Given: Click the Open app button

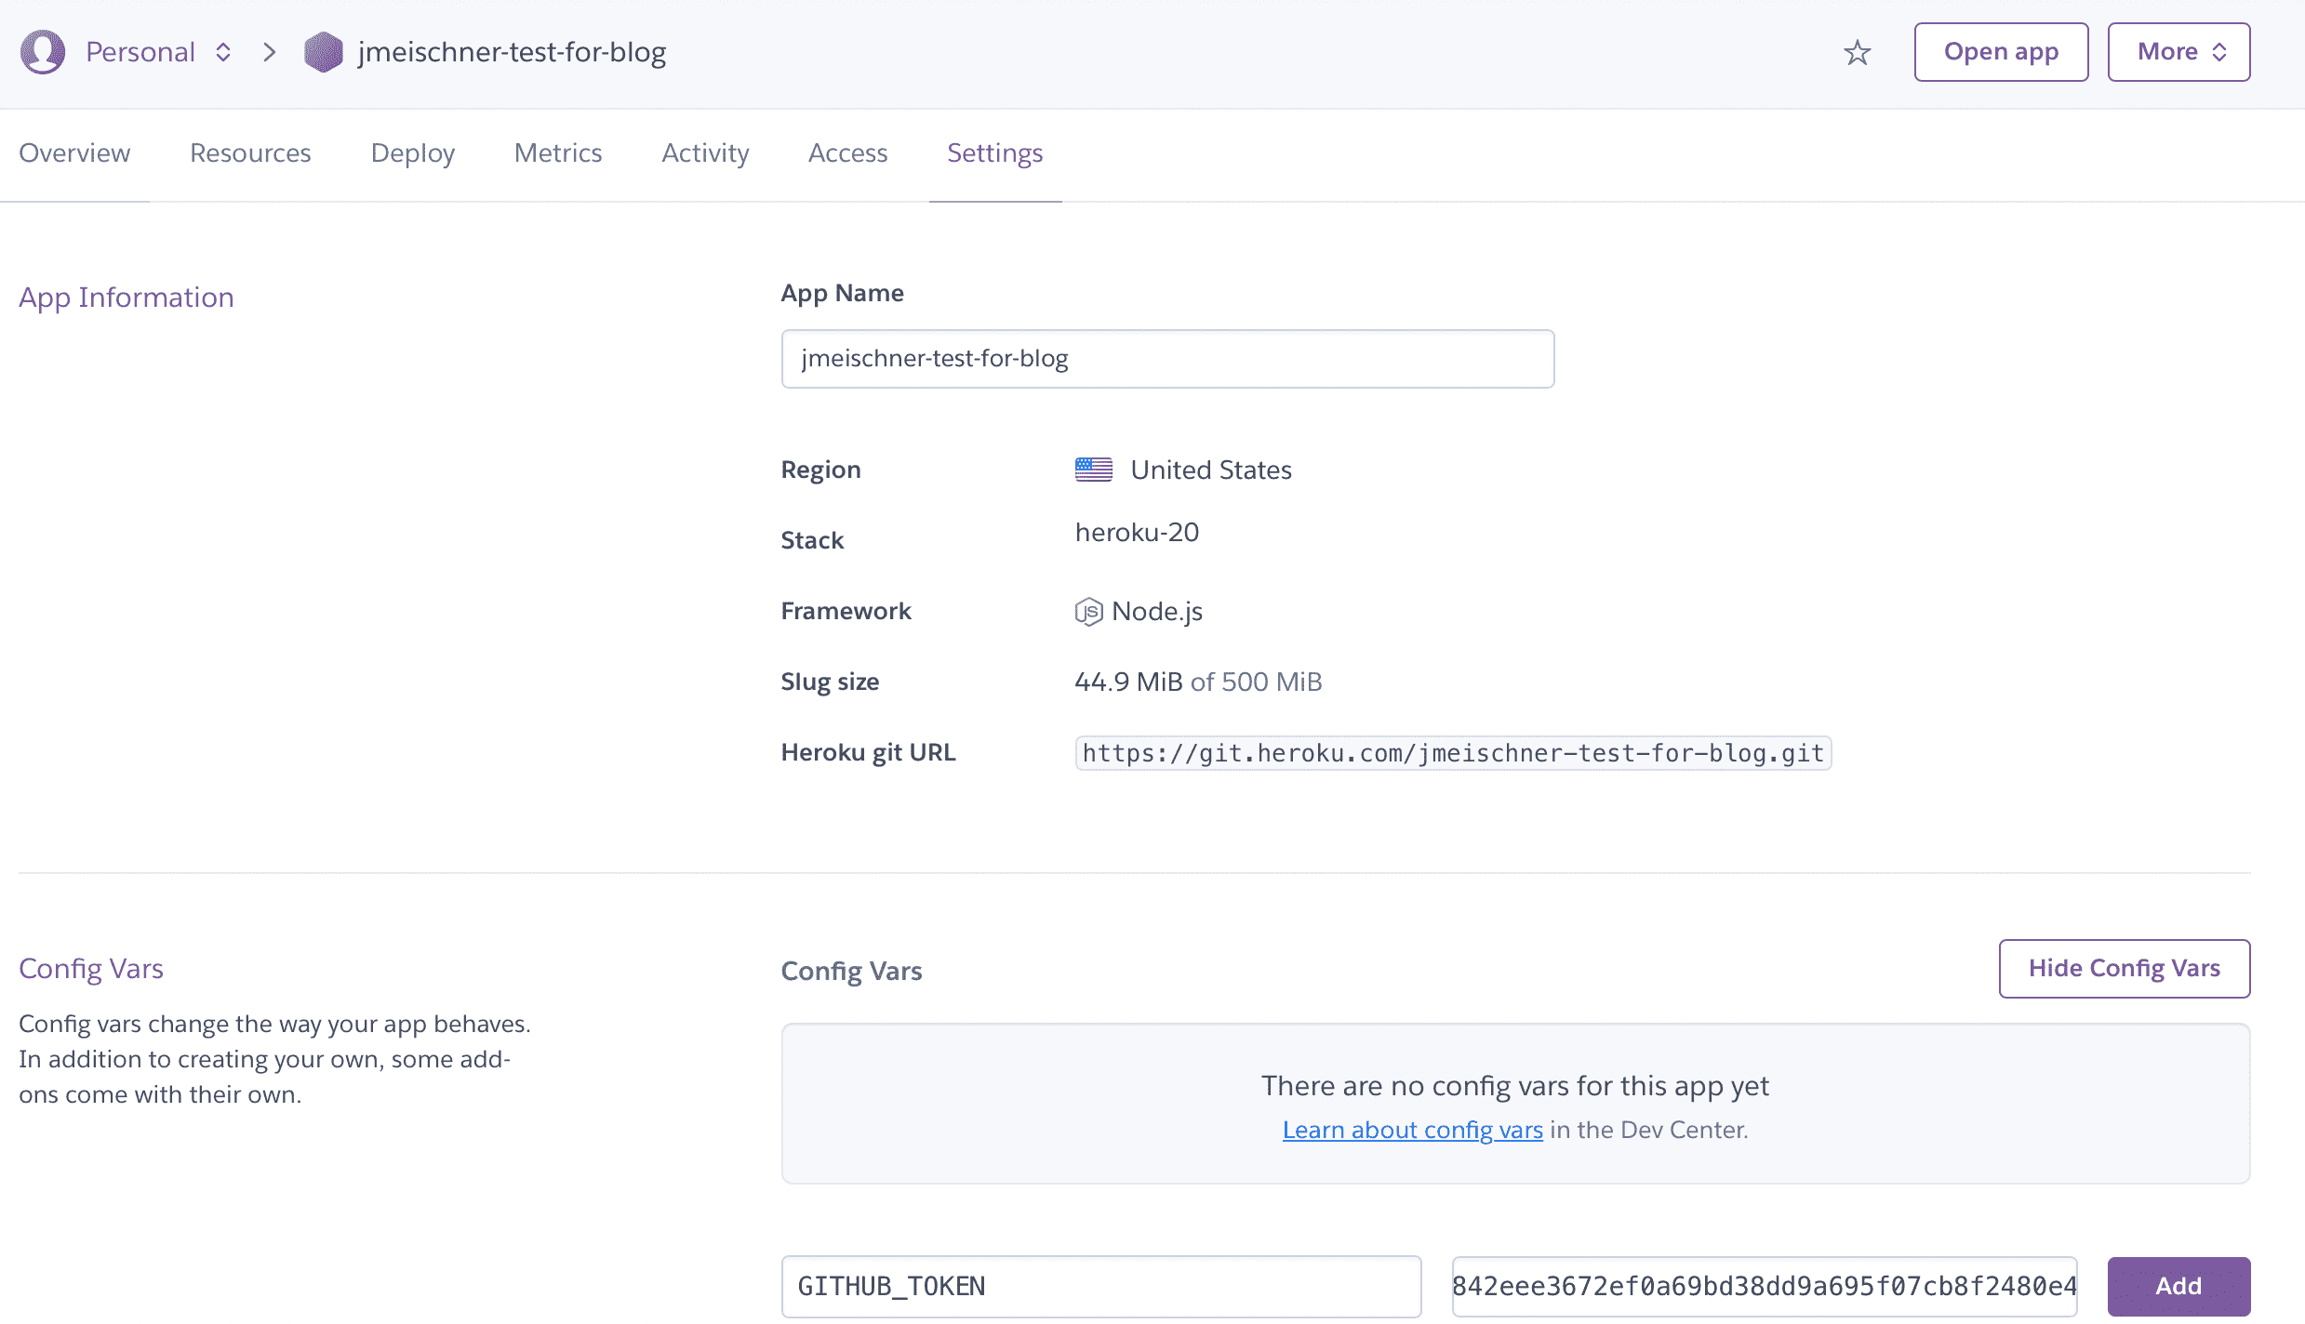Looking at the screenshot, I should click(2001, 52).
